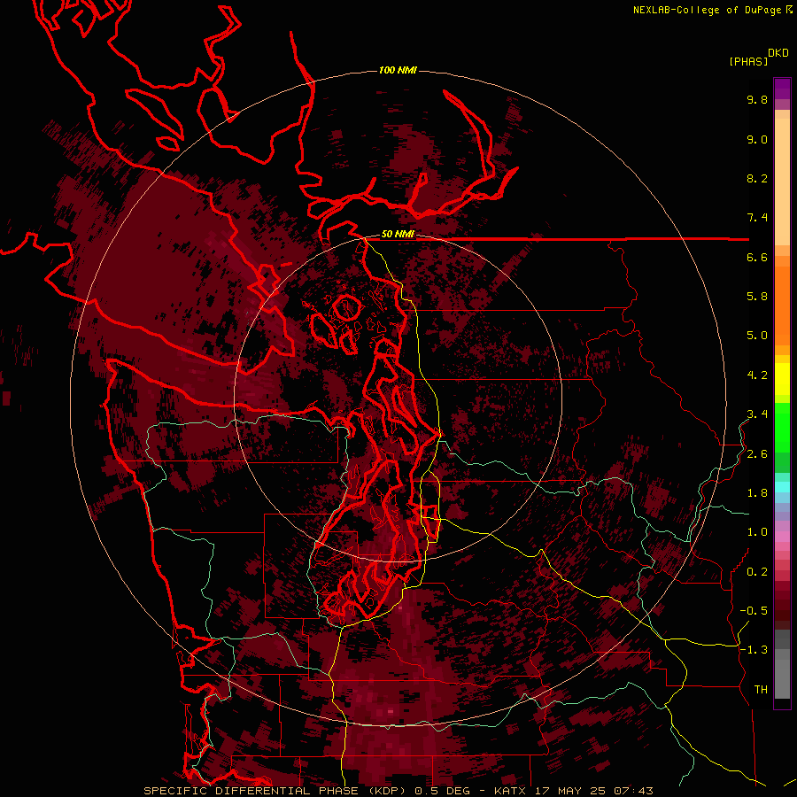Viewport: 797px width, 797px height.
Task: Click the 1.0 value on color scale
Action: coord(757,532)
